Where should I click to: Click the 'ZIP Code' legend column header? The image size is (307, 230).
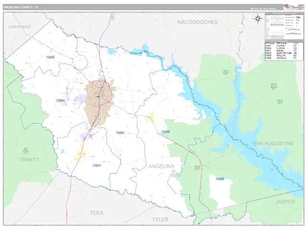pos(270,44)
